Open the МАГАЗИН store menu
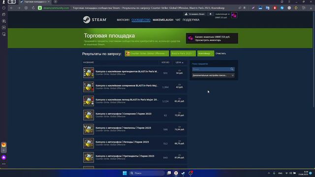 (x=123, y=20)
